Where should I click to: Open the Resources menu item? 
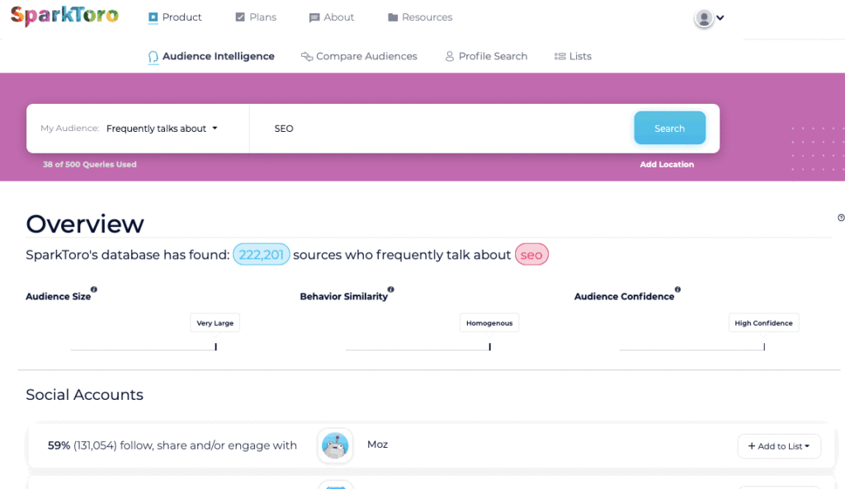click(x=420, y=17)
